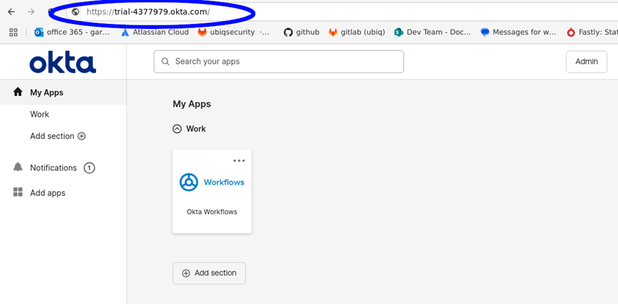Launch the Okta Workflows app label
The width and height of the screenshot is (618, 304).
point(212,212)
